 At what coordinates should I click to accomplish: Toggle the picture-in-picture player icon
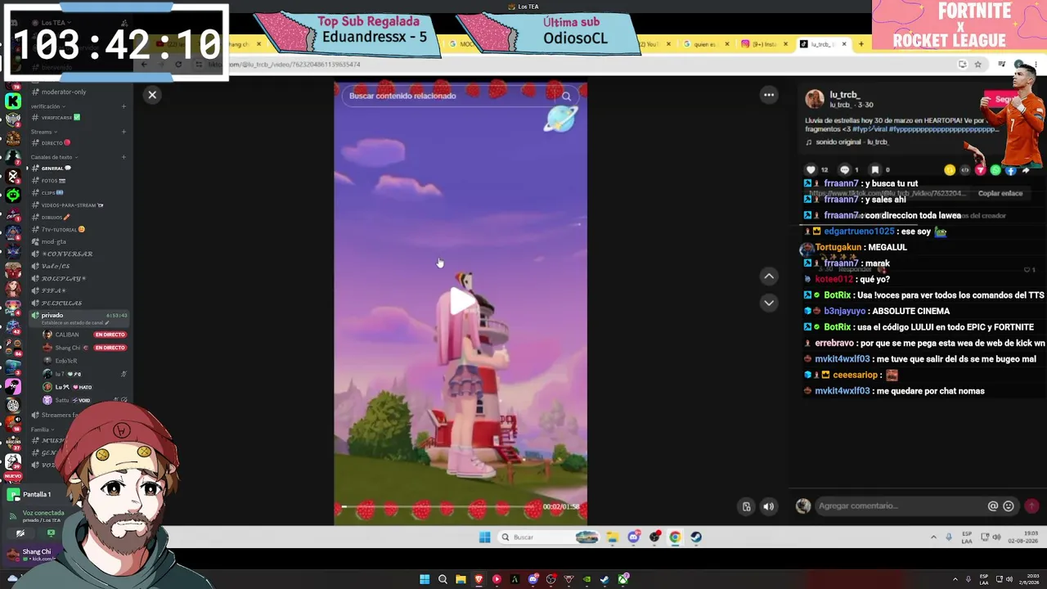pos(746,507)
